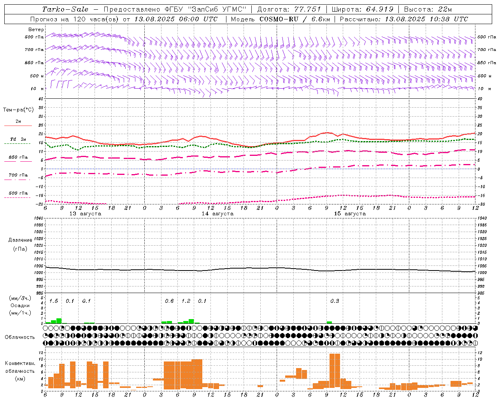Click the station name "Tarko-Sale"
This screenshot has height=398, width=498.
coord(65,9)
